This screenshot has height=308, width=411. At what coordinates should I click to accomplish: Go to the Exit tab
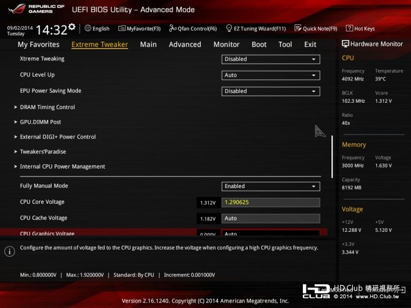tap(310, 44)
